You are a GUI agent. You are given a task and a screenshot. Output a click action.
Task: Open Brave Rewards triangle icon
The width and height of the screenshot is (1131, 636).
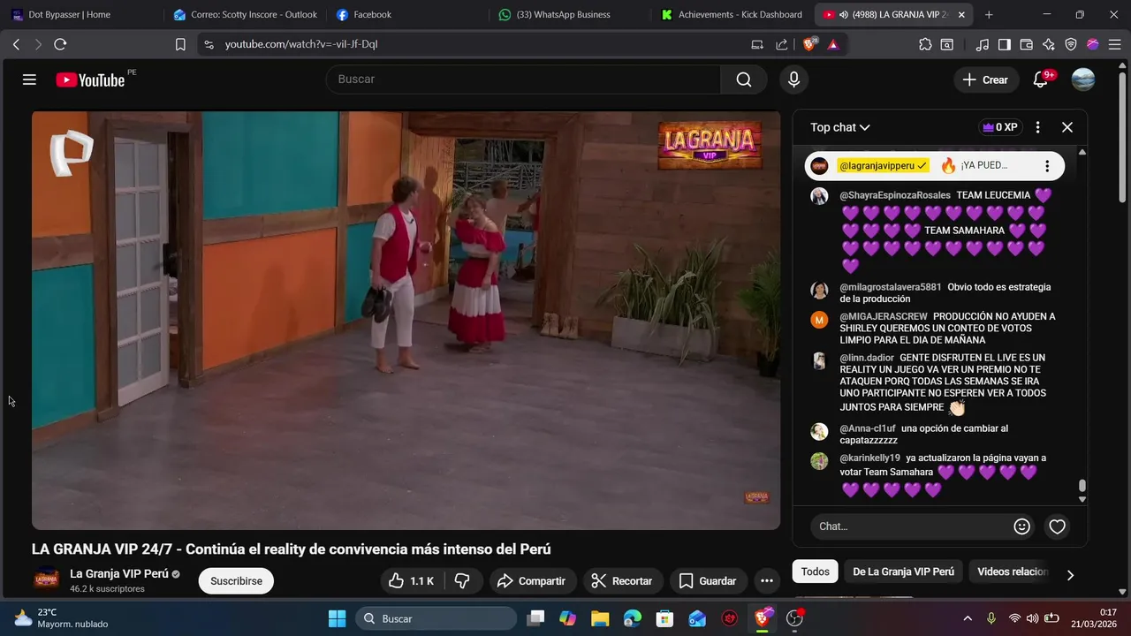click(x=832, y=44)
